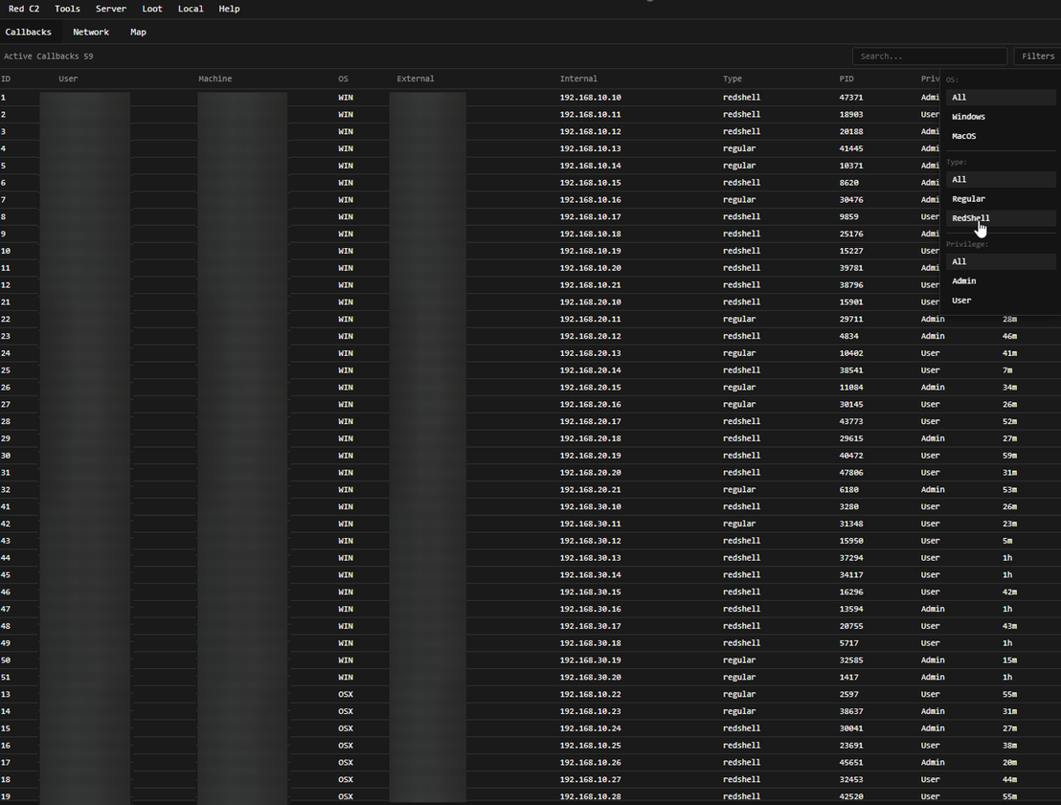Select internal IP 192.168.10.28
This screenshot has height=805, width=1061.
(x=590, y=796)
